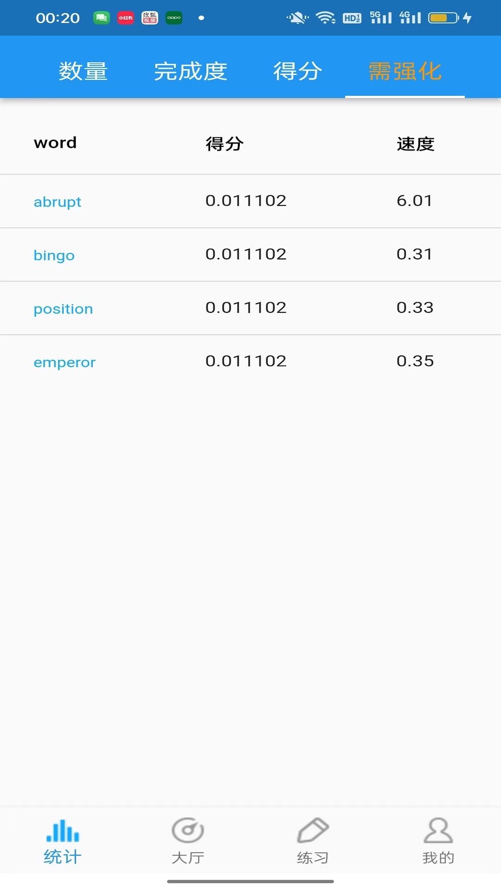This screenshot has height=891, width=501.
Task: Click the 速度 column header
Action: point(416,144)
